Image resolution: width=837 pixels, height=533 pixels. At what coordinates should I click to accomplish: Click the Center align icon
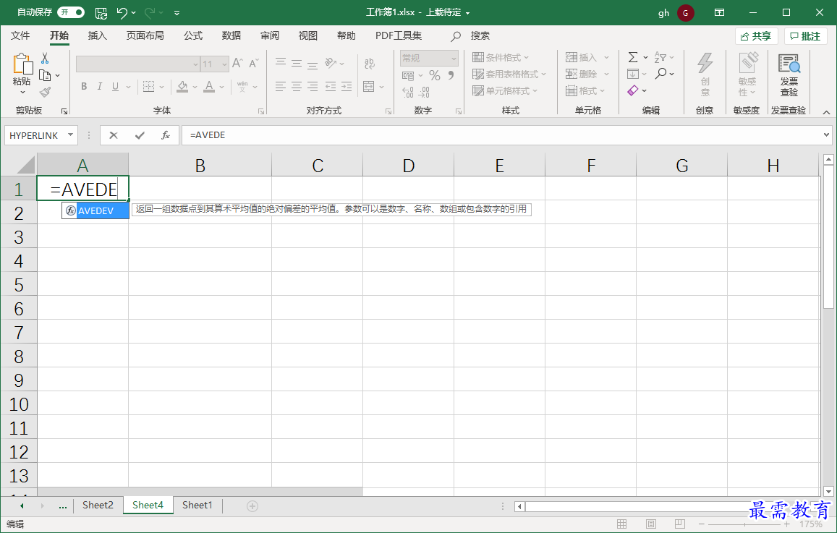pos(297,87)
